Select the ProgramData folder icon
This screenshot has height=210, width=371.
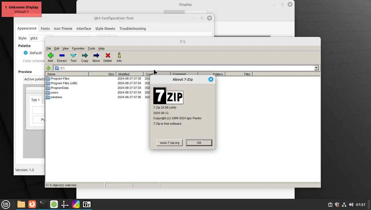pyautogui.click(x=48, y=88)
